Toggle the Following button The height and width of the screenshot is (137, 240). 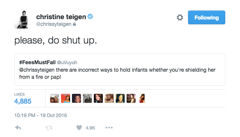coord(206,17)
